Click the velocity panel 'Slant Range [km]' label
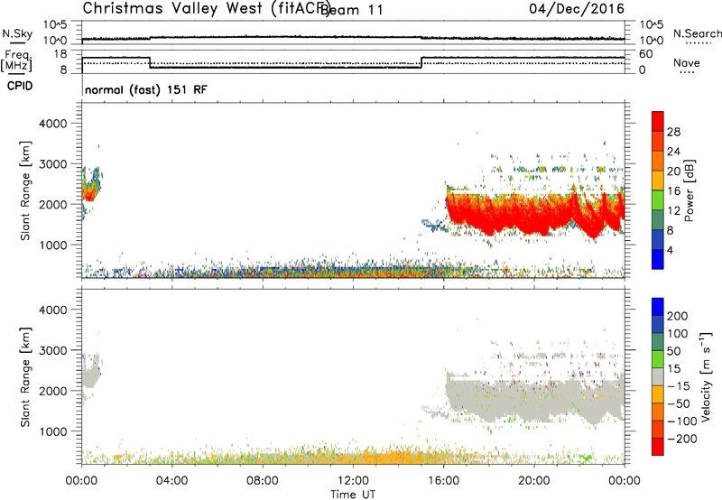Image resolution: width=722 pixels, height=500 pixels. click(x=25, y=377)
